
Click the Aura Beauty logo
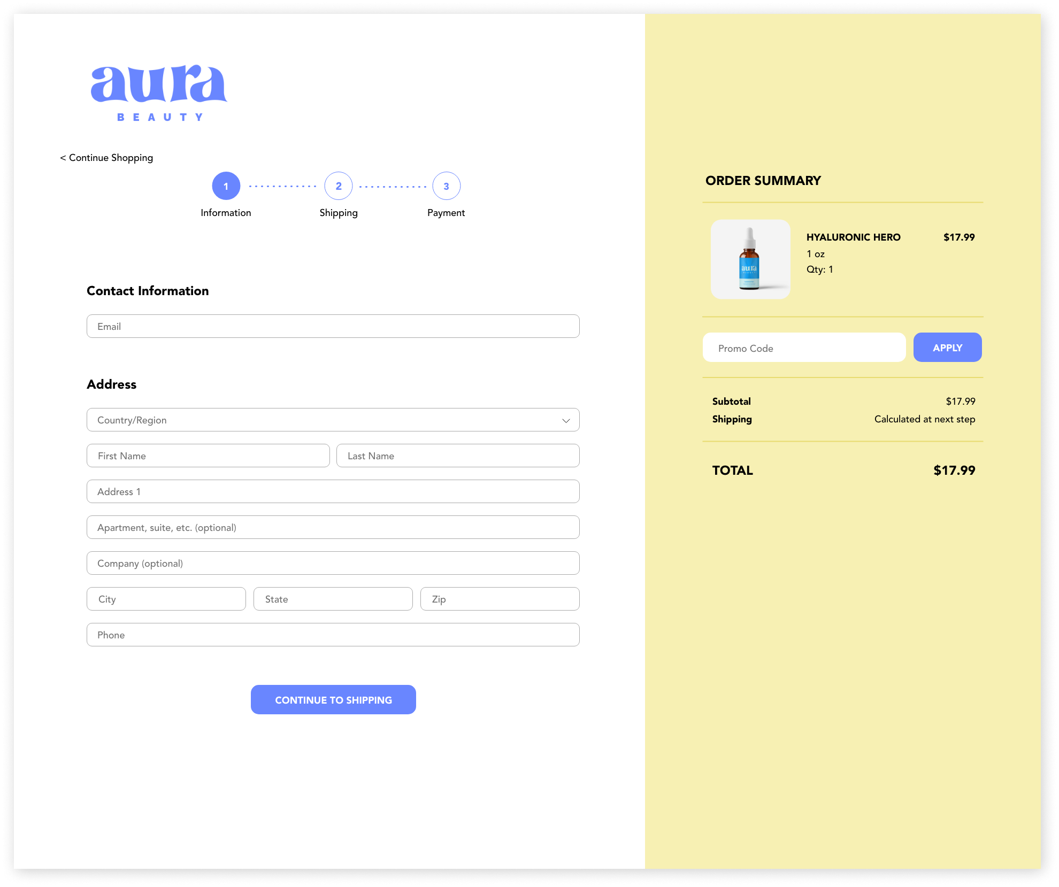click(x=159, y=93)
